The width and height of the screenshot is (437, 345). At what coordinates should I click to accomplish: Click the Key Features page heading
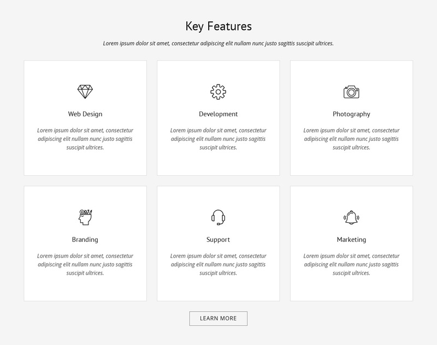tap(218, 26)
